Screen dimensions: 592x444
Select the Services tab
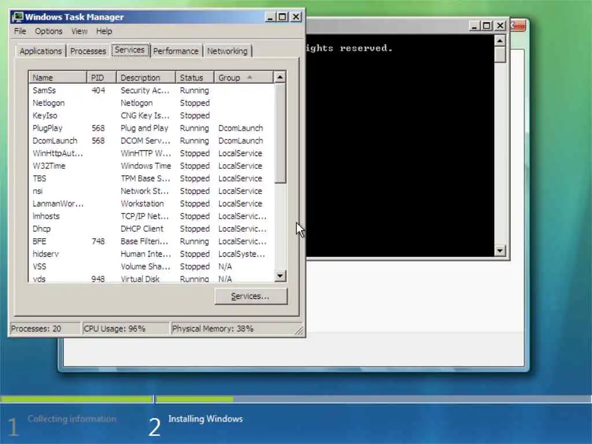coord(130,50)
